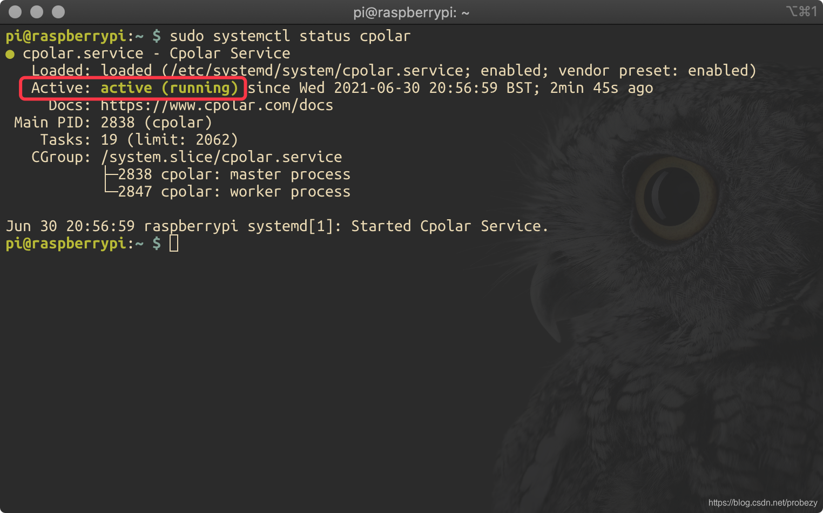Click log line 'Started Cpolar Service.'
The image size is (823, 513).
click(450, 226)
